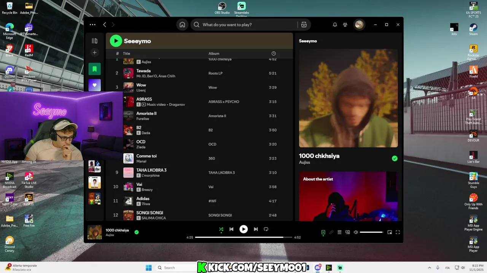Open the FiveM desktop shortcut

click(x=473, y=72)
